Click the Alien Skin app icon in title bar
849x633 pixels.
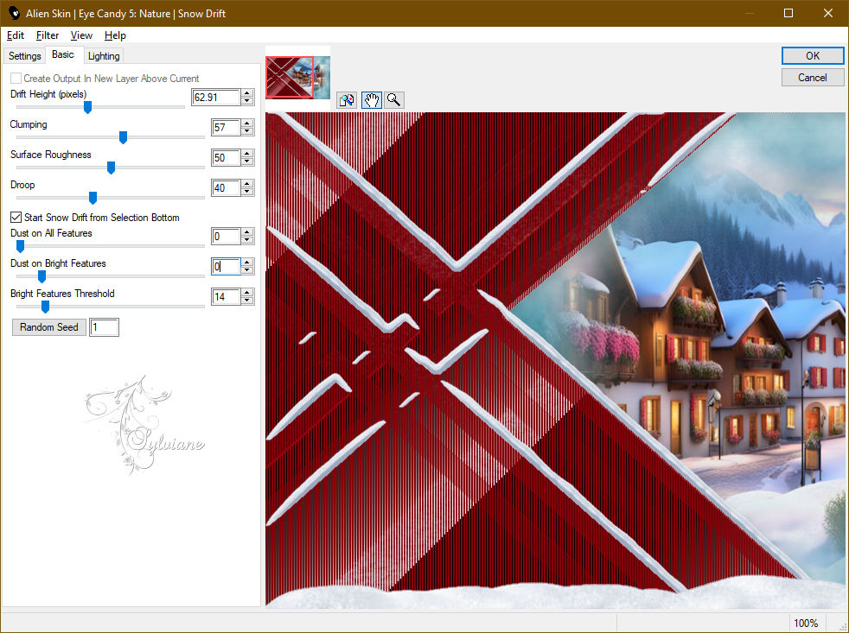14,13
